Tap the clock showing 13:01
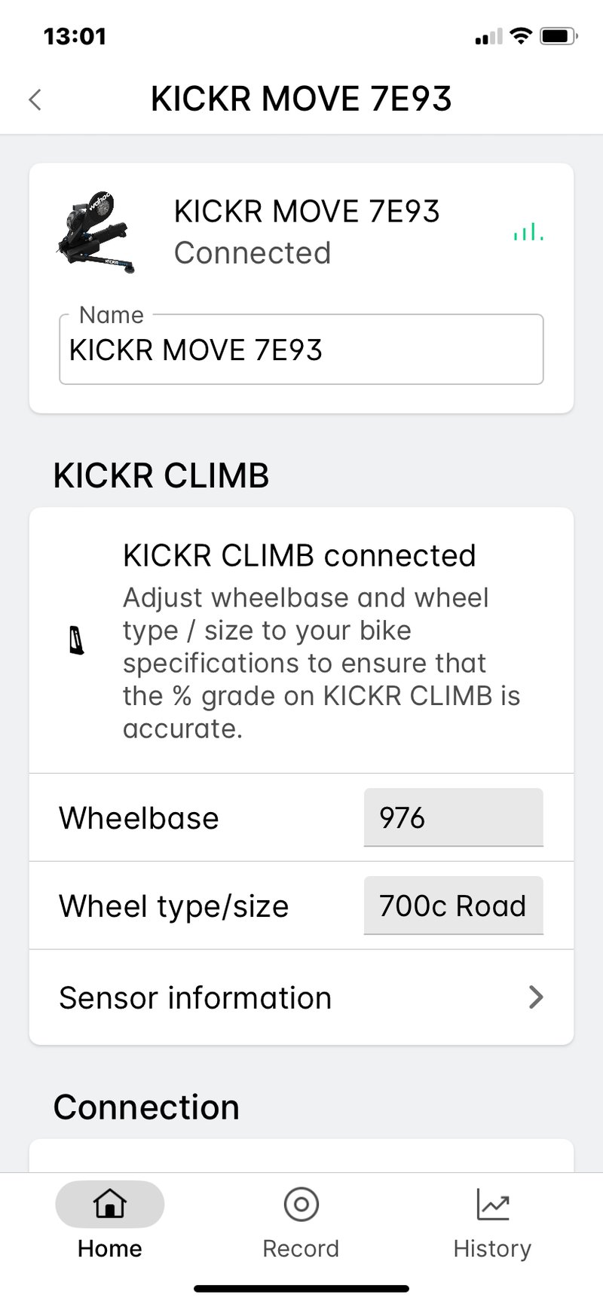Screen dimensions: 603x1304 coord(75,35)
